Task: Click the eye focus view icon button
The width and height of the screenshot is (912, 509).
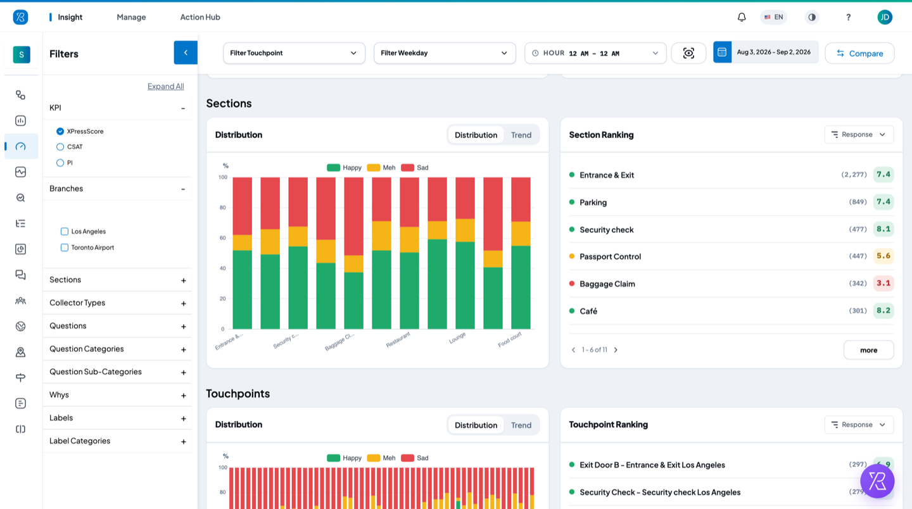Action: pos(688,53)
